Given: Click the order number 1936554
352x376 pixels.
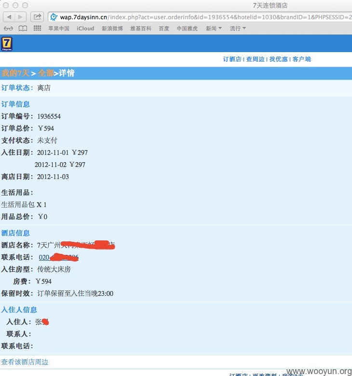Looking at the screenshot, I should coord(49,116).
